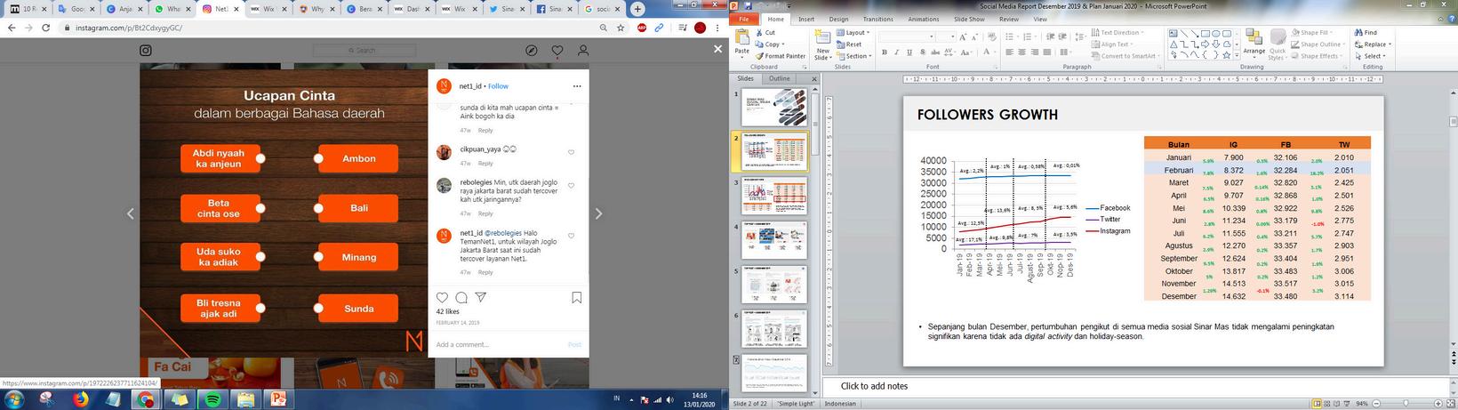
Task: Click the Arrange button
Action: 1254,44
